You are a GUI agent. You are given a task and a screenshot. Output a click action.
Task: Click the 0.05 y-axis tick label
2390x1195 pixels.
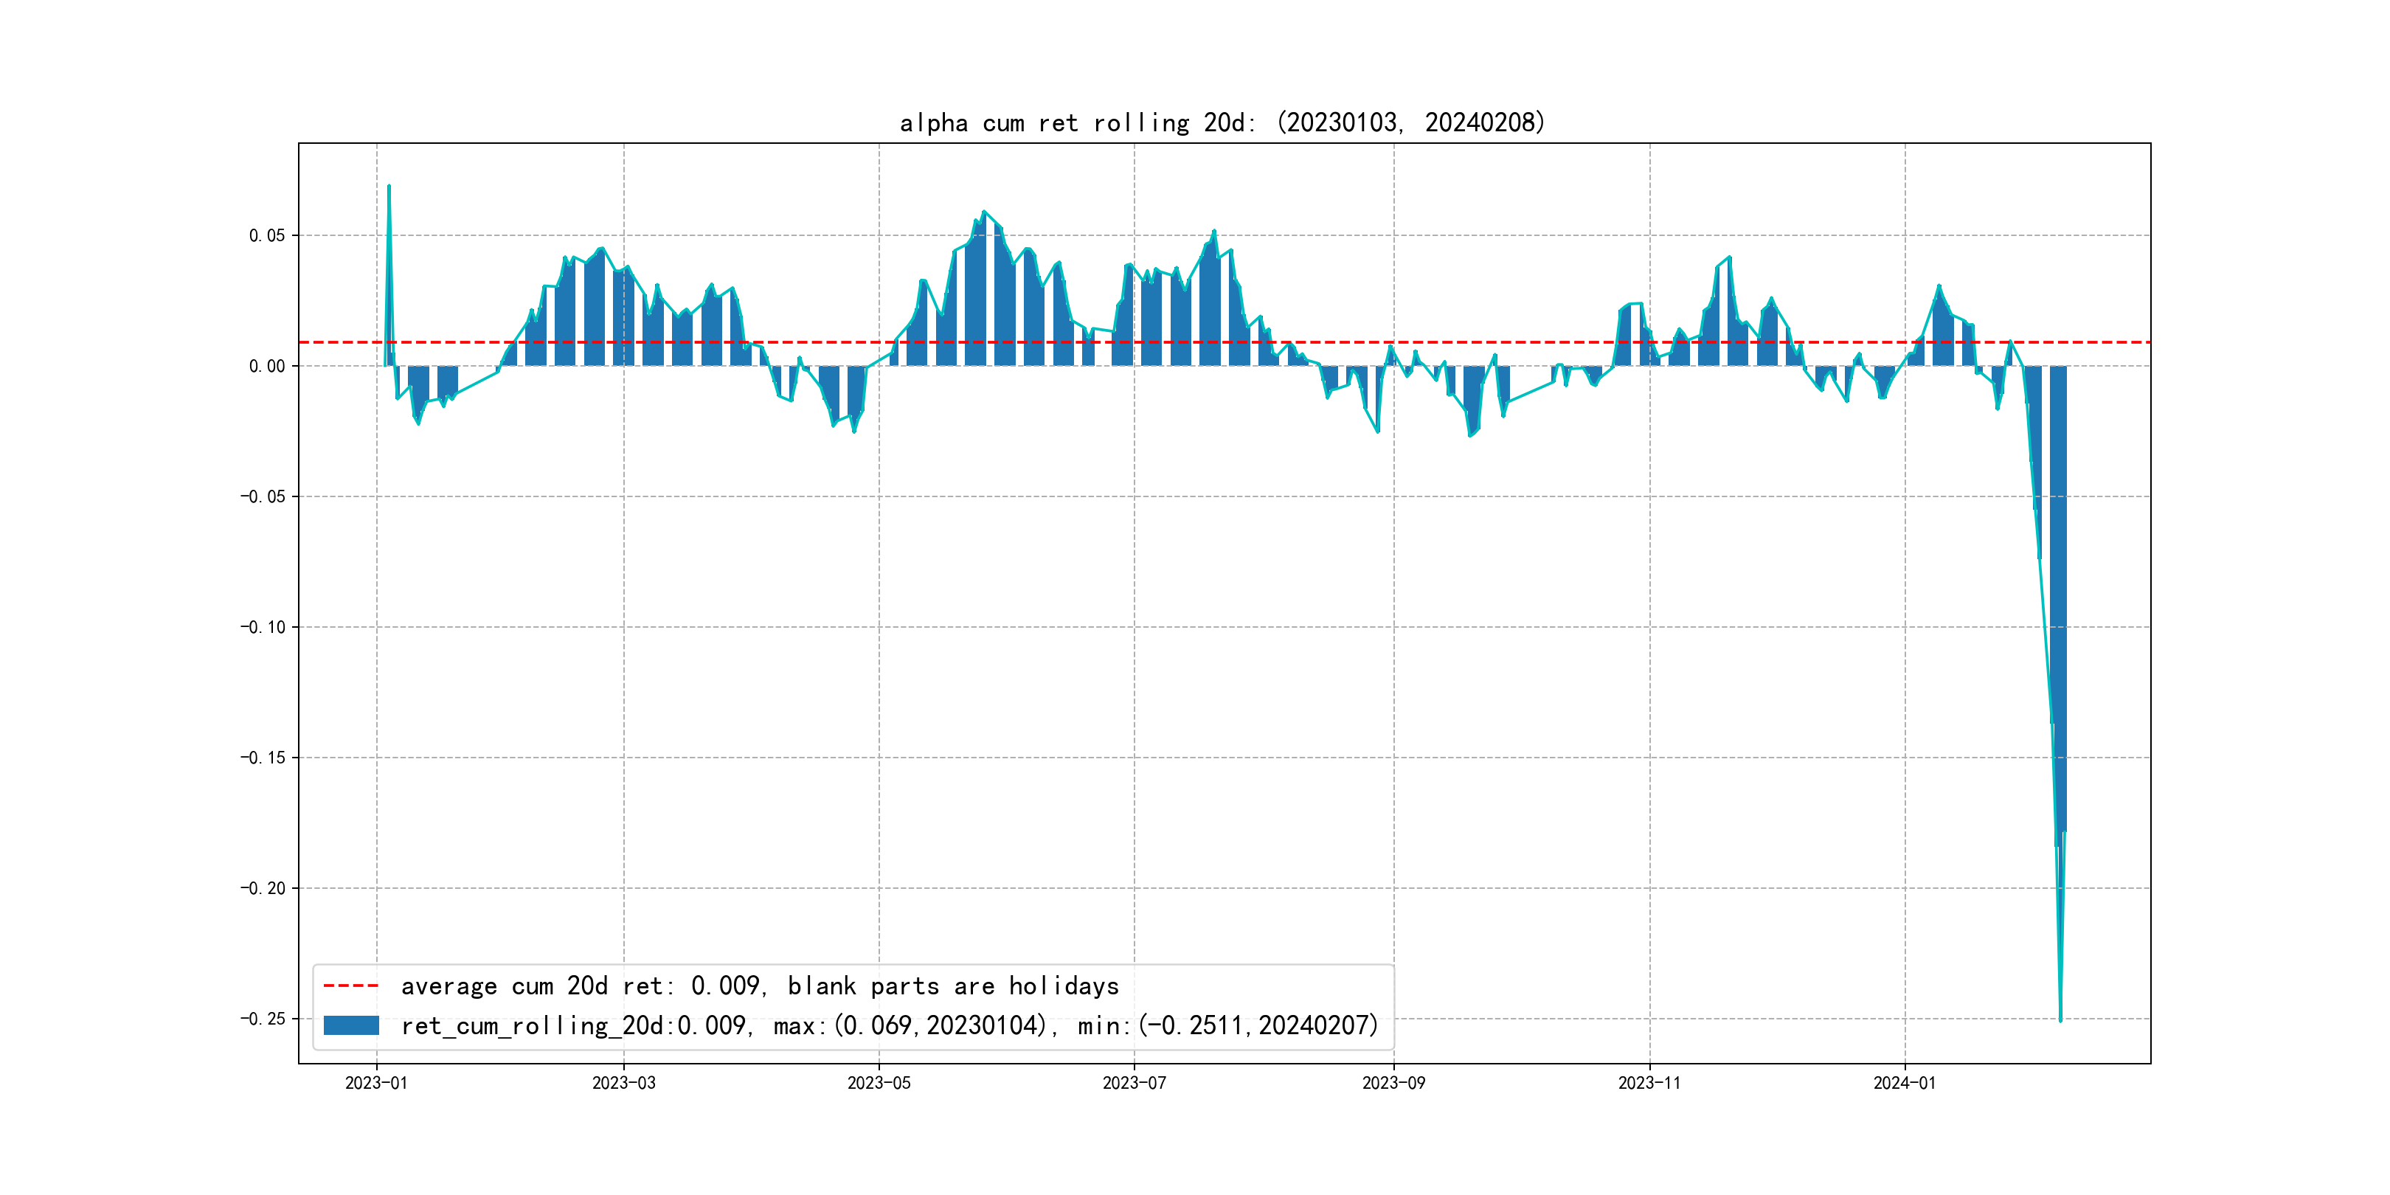(x=266, y=235)
